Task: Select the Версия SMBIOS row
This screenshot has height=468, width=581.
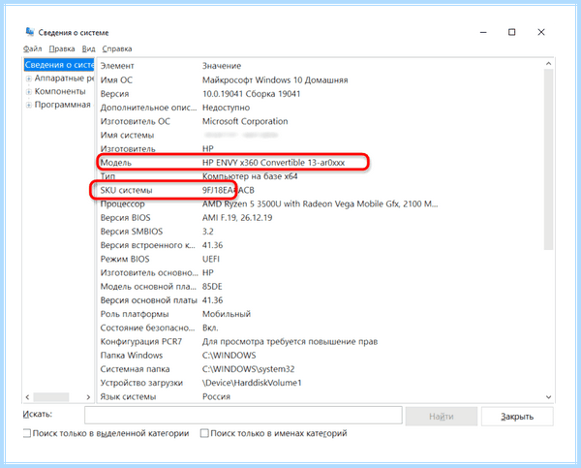Action: (321, 232)
